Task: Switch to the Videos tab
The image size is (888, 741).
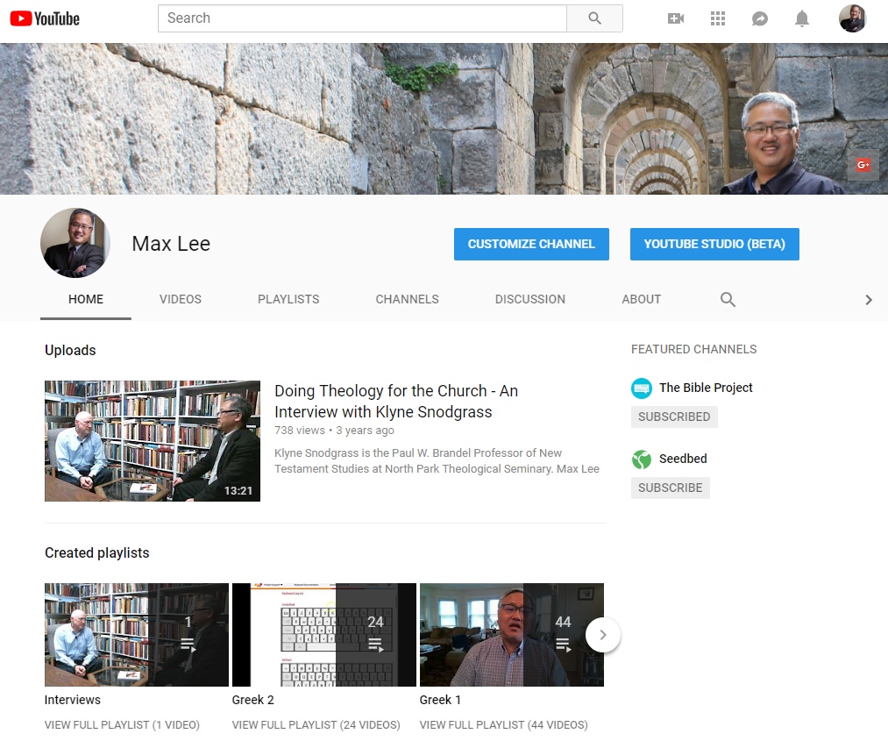Action: (x=180, y=299)
